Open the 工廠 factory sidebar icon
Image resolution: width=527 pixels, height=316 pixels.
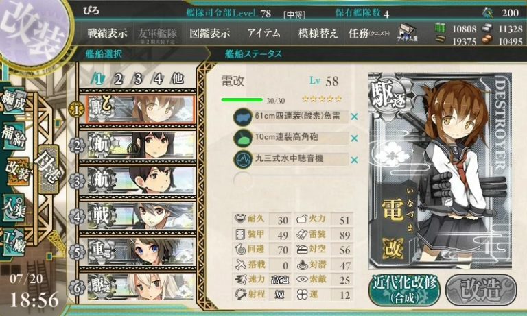pos(14,243)
